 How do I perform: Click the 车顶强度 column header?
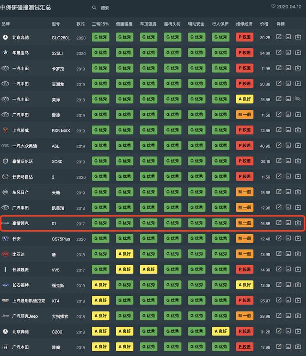click(148, 24)
